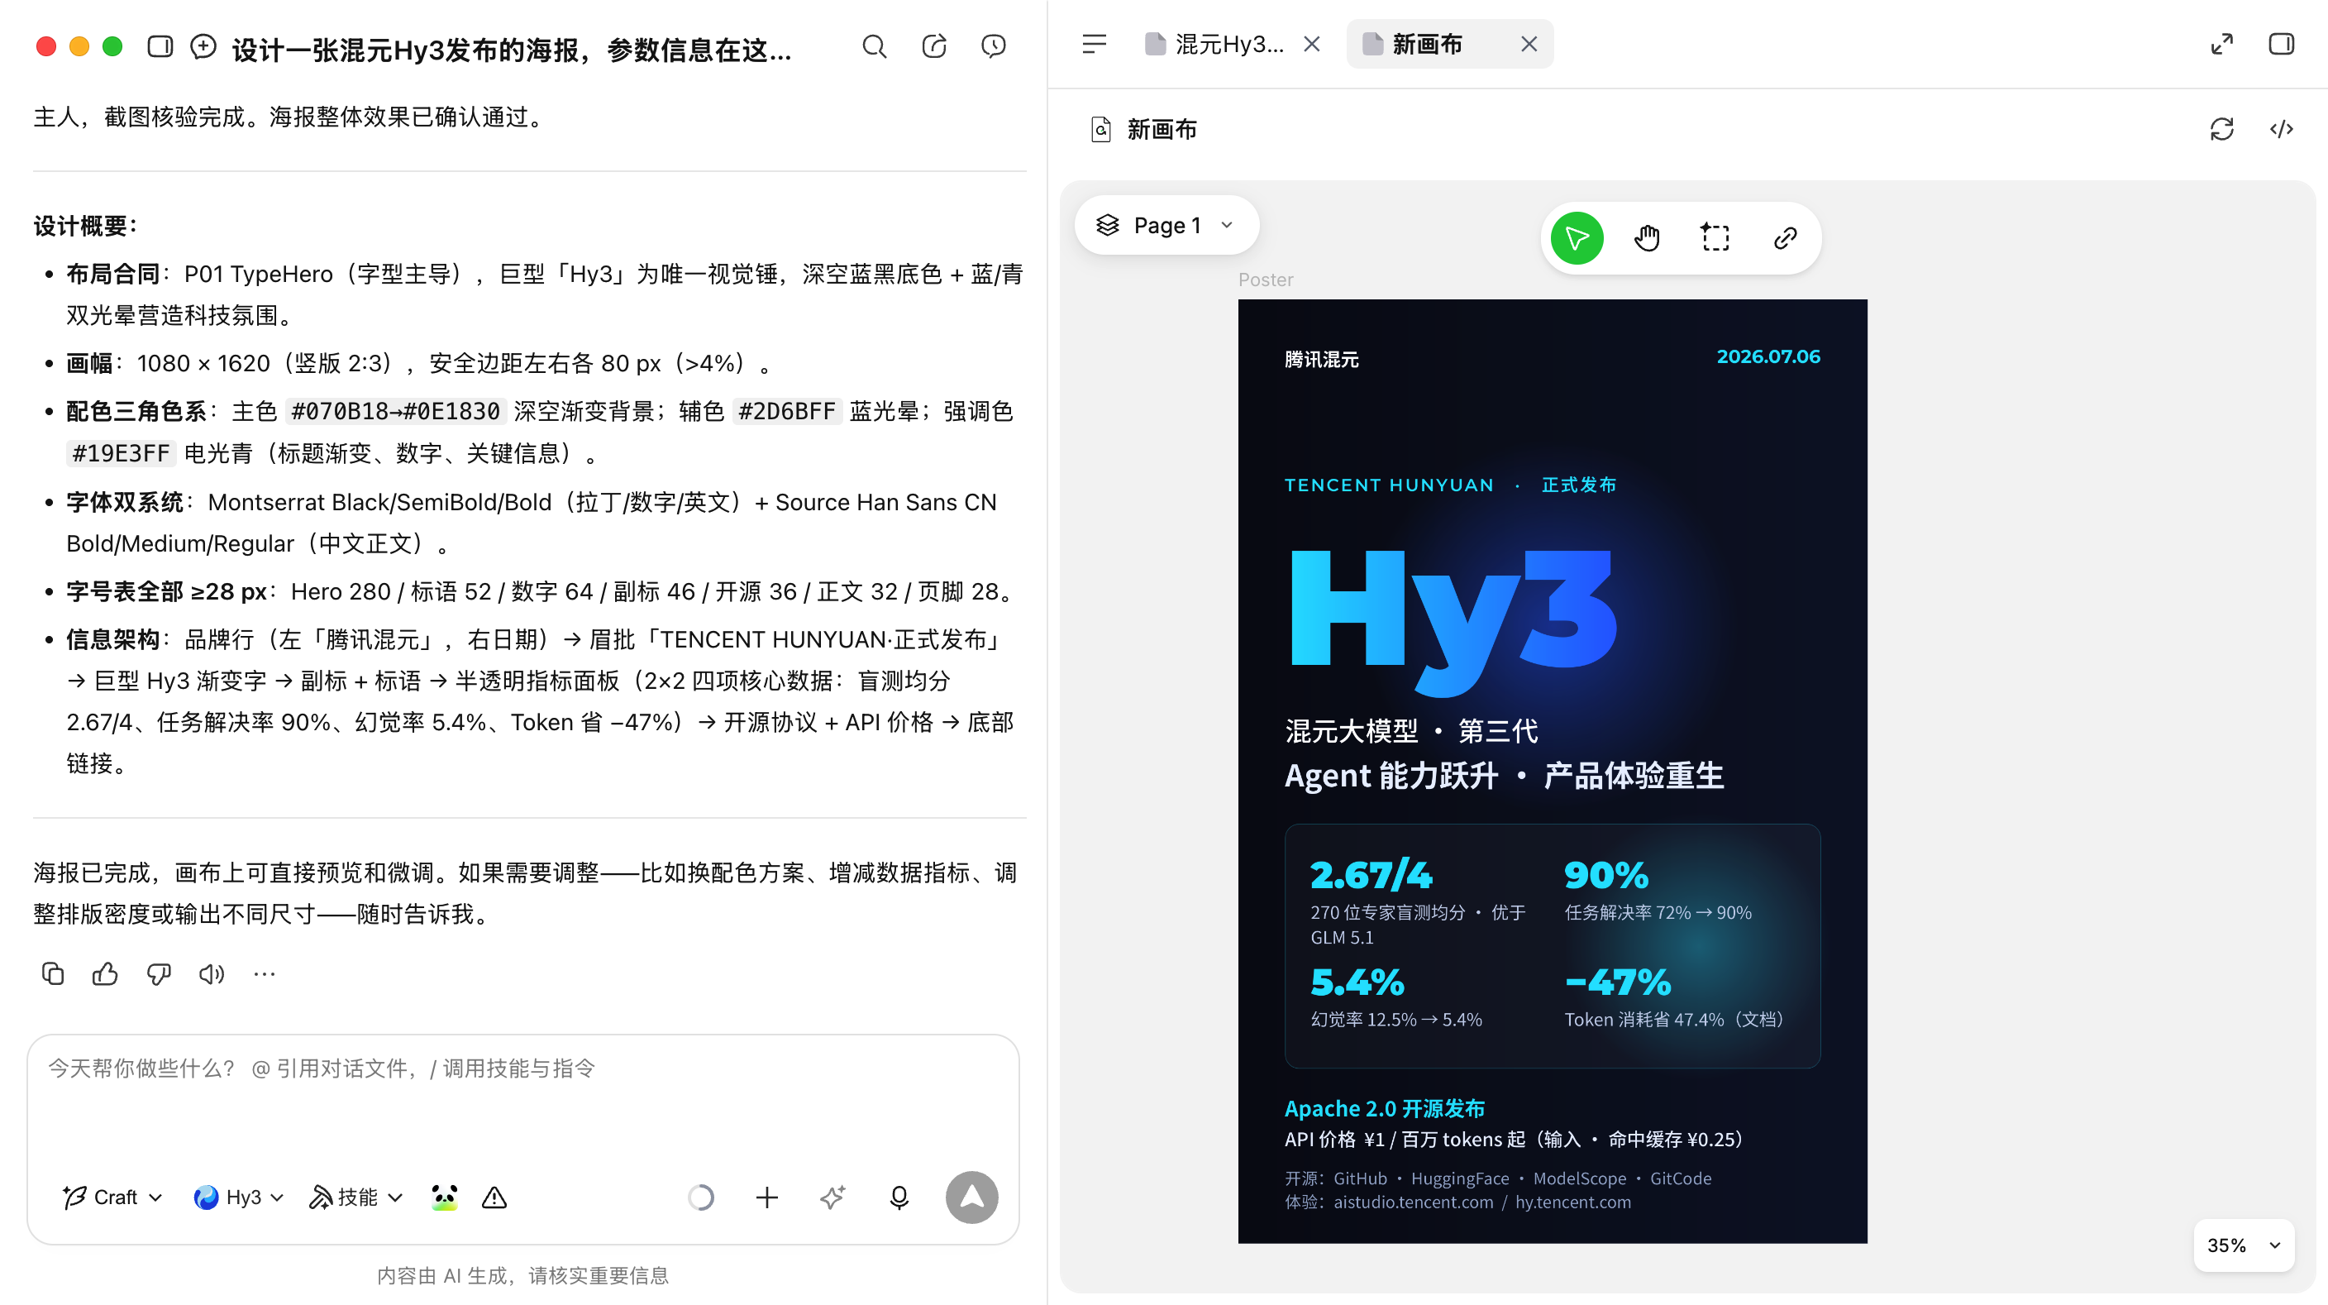Start a new chat with plus bubble icon
The width and height of the screenshot is (2328, 1305).
(203, 46)
